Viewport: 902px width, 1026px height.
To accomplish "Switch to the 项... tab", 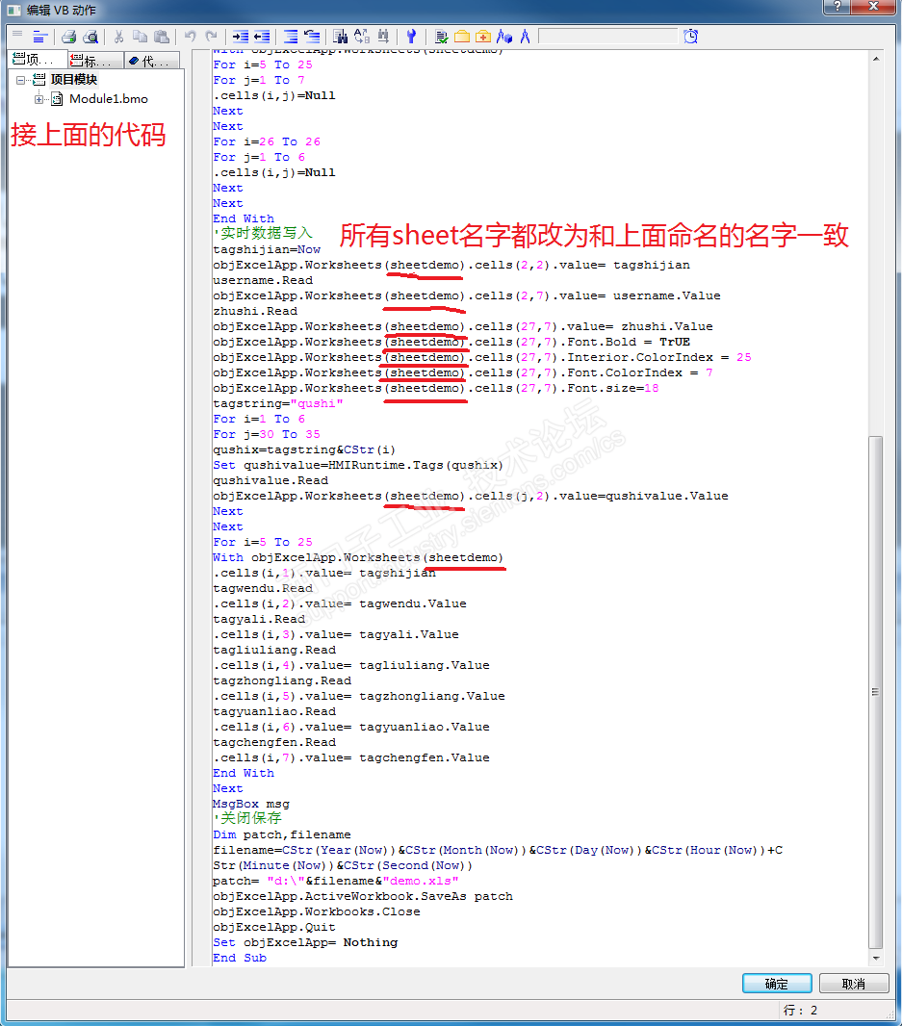I will (x=38, y=61).
